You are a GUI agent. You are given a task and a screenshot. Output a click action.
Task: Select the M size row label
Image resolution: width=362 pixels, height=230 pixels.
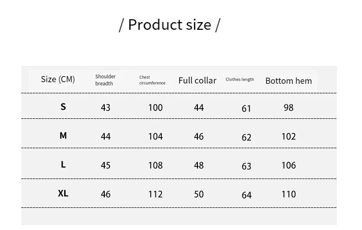[x=63, y=136]
